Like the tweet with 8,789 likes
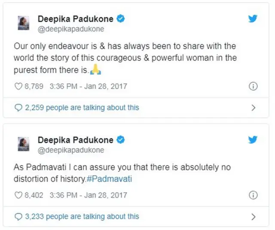 tap(18, 86)
